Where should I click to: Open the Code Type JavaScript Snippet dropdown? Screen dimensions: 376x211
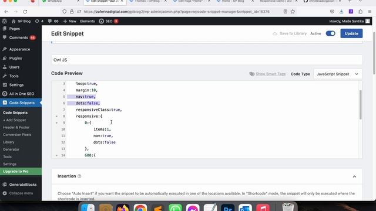[337, 74]
